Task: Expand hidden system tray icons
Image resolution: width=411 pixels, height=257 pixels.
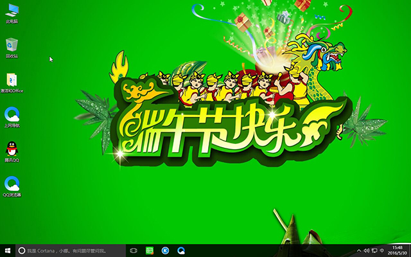Action: (x=359, y=251)
